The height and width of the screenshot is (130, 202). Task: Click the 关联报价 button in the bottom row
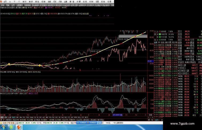tap(9, 120)
